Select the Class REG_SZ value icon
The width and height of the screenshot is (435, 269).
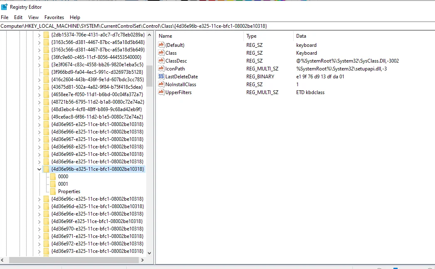pos(162,53)
